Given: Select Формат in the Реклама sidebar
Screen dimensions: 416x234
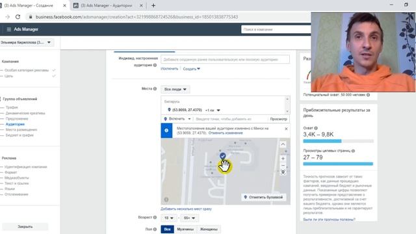Looking at the screenshot, I should [10, 172].
